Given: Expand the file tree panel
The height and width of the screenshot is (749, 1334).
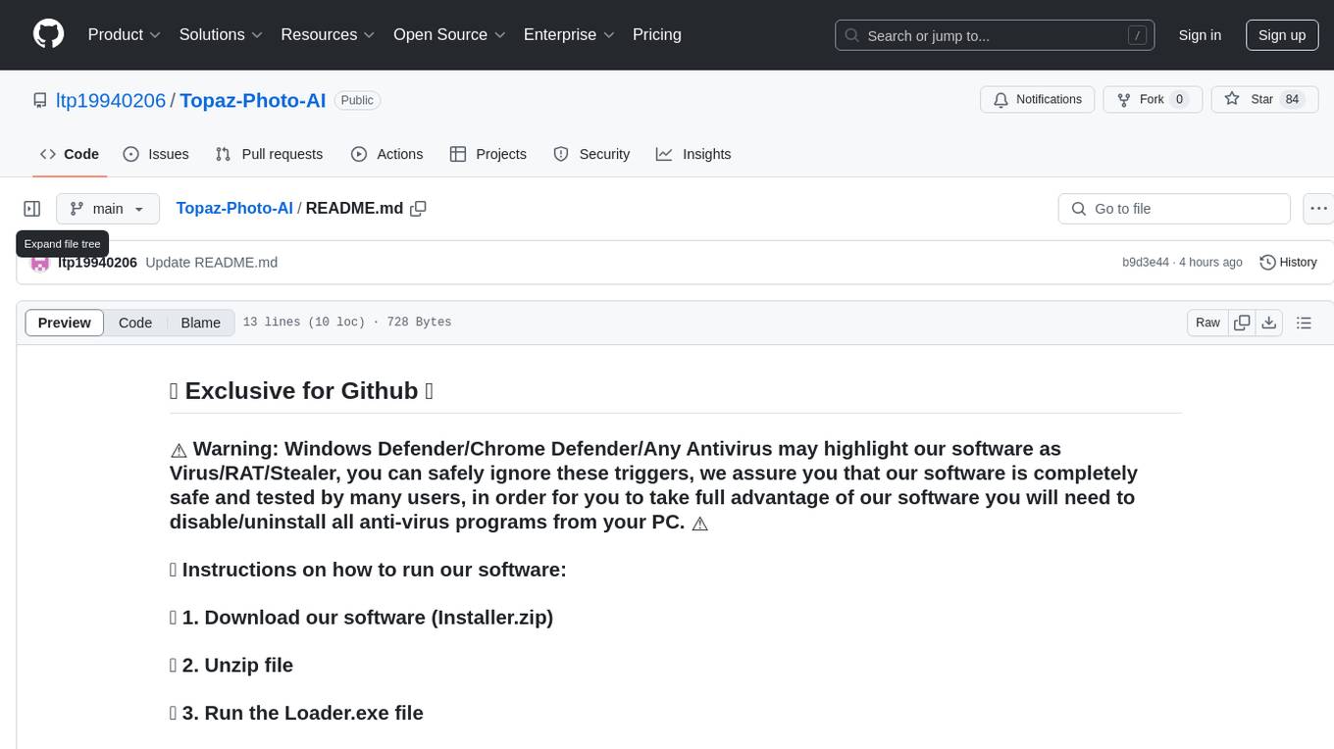Looking at the screenshot, I should 32,209.
